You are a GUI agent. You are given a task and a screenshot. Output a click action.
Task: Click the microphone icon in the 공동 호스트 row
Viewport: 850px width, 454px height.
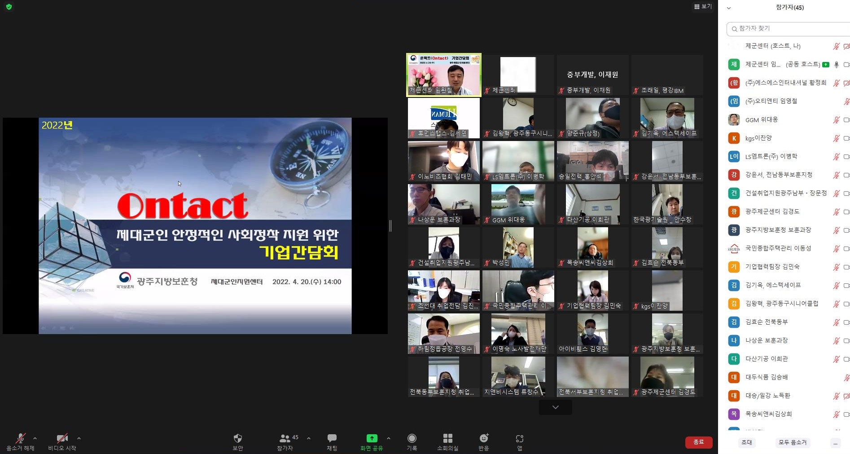coord(836,65)
